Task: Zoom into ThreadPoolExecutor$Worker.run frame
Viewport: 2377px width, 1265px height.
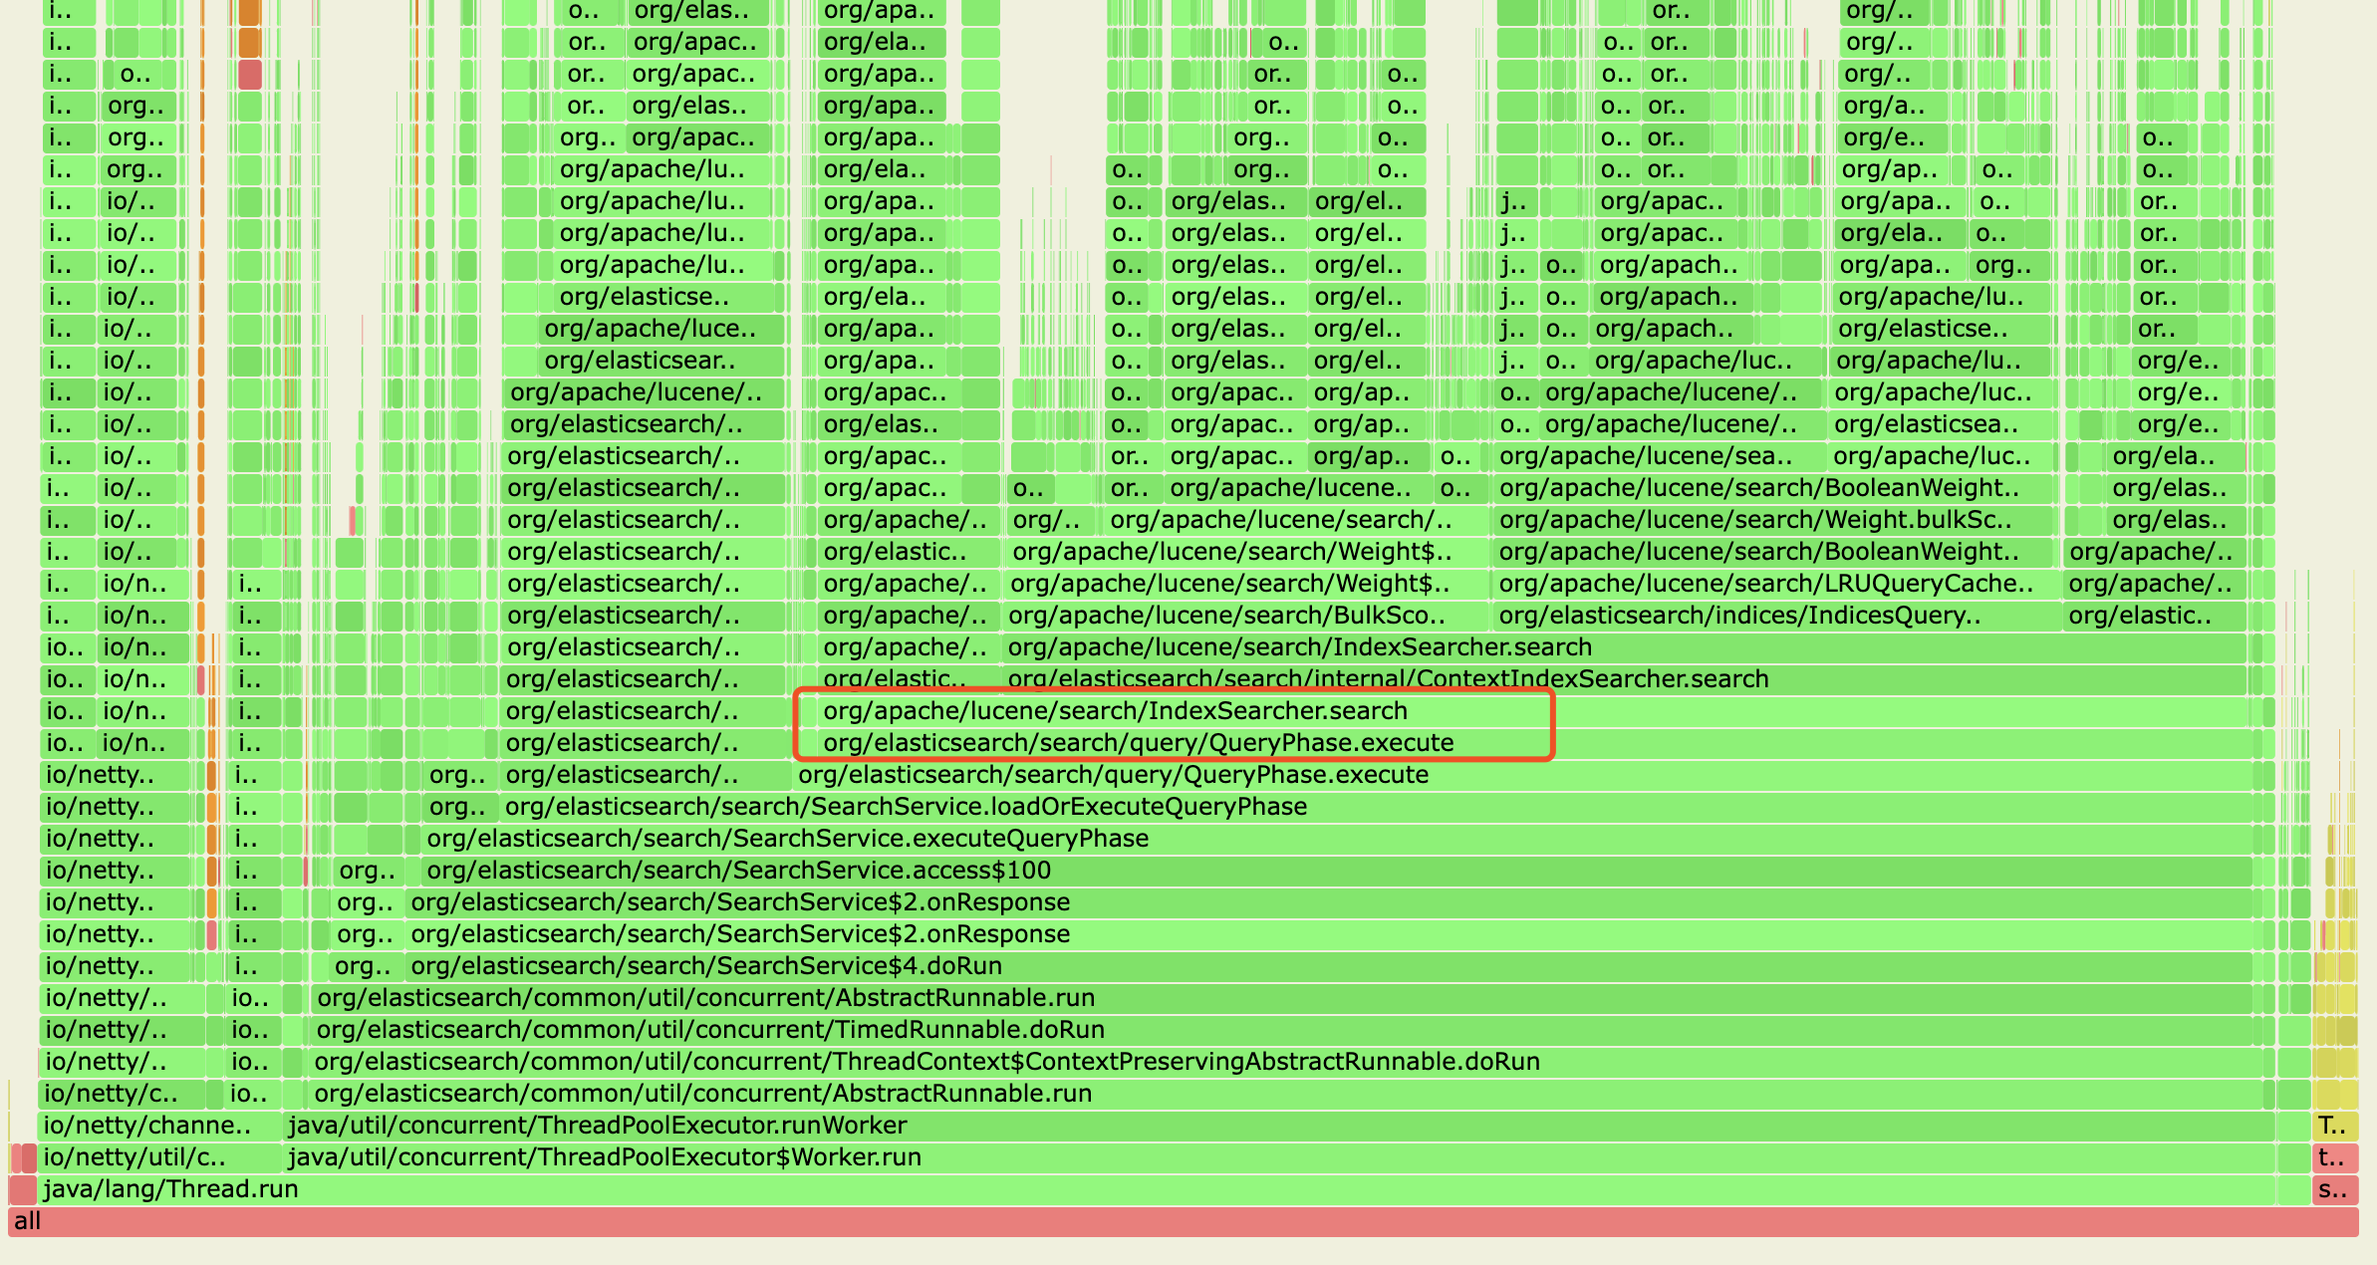Action: point(1278,1157)
